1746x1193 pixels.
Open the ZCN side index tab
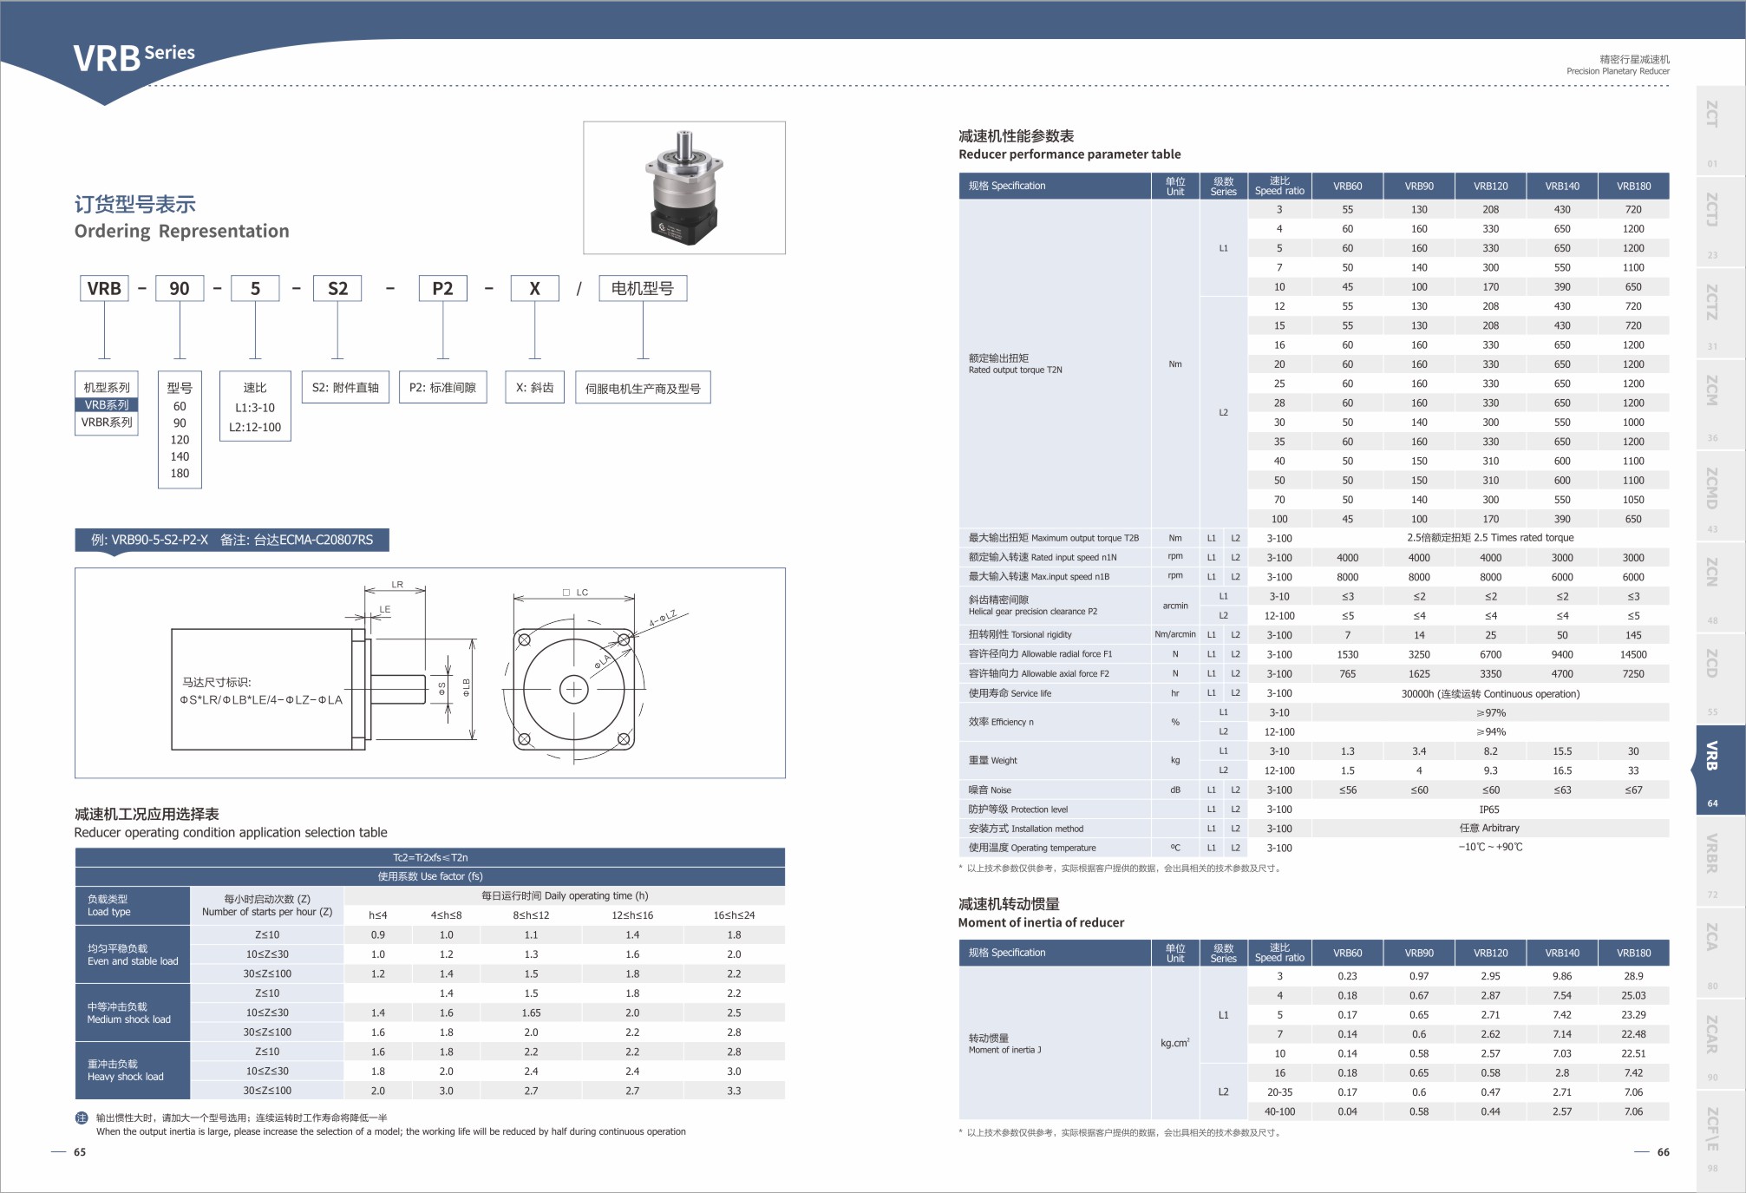1720,586
